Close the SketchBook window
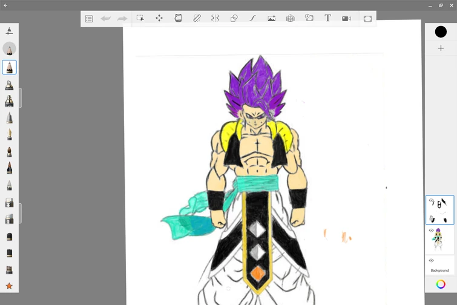The height and width of the screenshot is (305, 457). (x=452, y=5)
